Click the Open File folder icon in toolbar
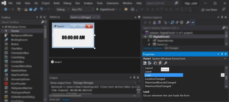Image resolution: width=229 pixels, height=102 pixels. 26,9
